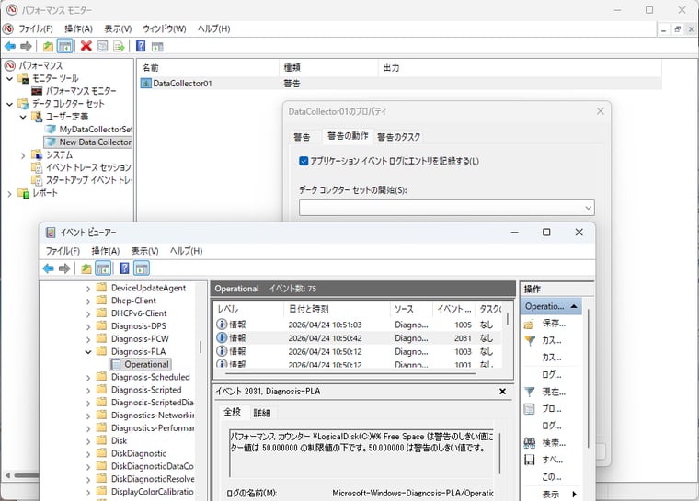The image size is (699, 501).
Task: Toggle the application event log entry checkbox
Action: coord(304,161)
